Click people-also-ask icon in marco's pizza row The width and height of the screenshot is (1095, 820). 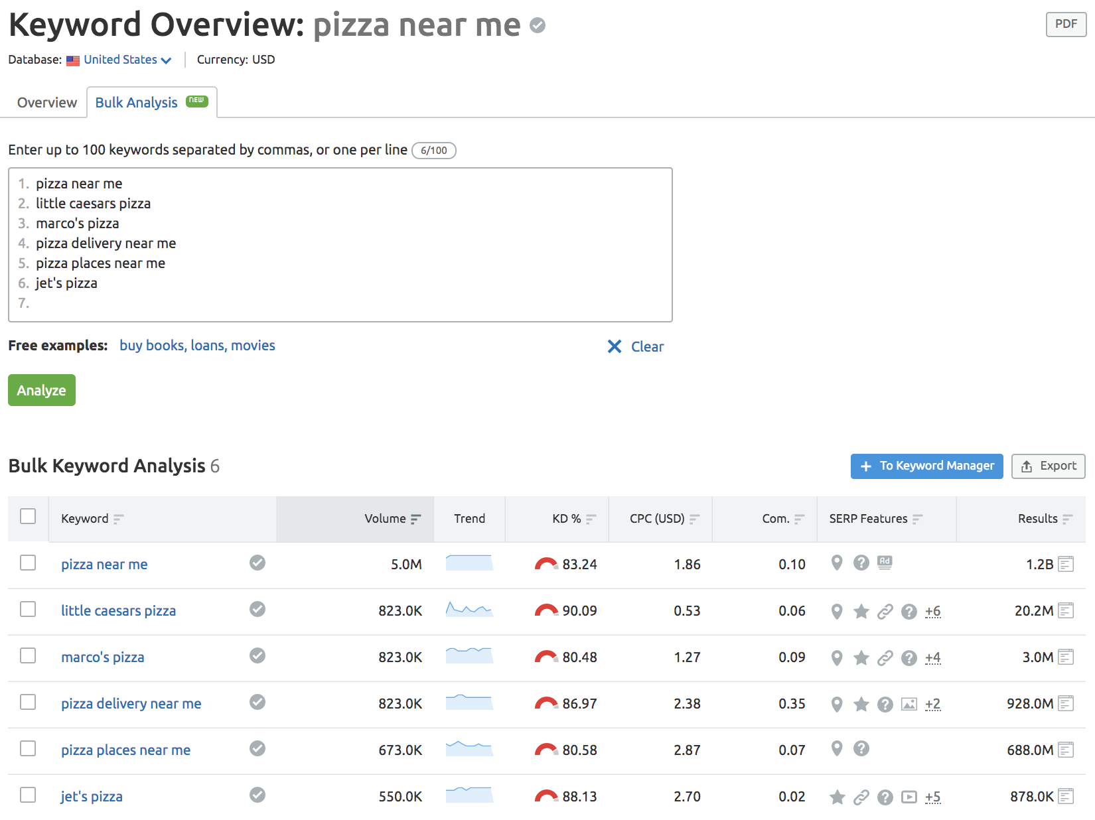(909, 658)
